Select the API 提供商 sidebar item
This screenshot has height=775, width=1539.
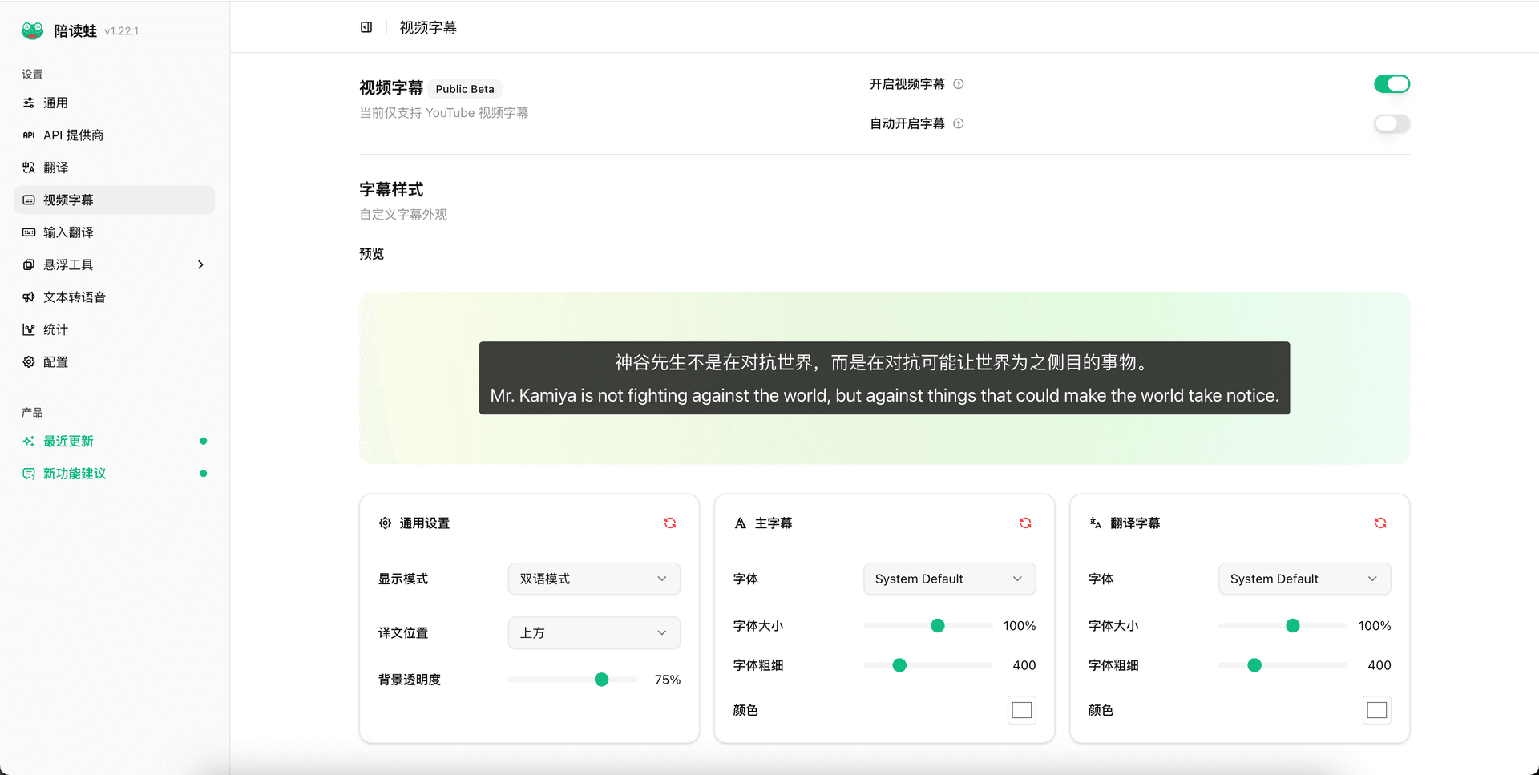[74, 135]
